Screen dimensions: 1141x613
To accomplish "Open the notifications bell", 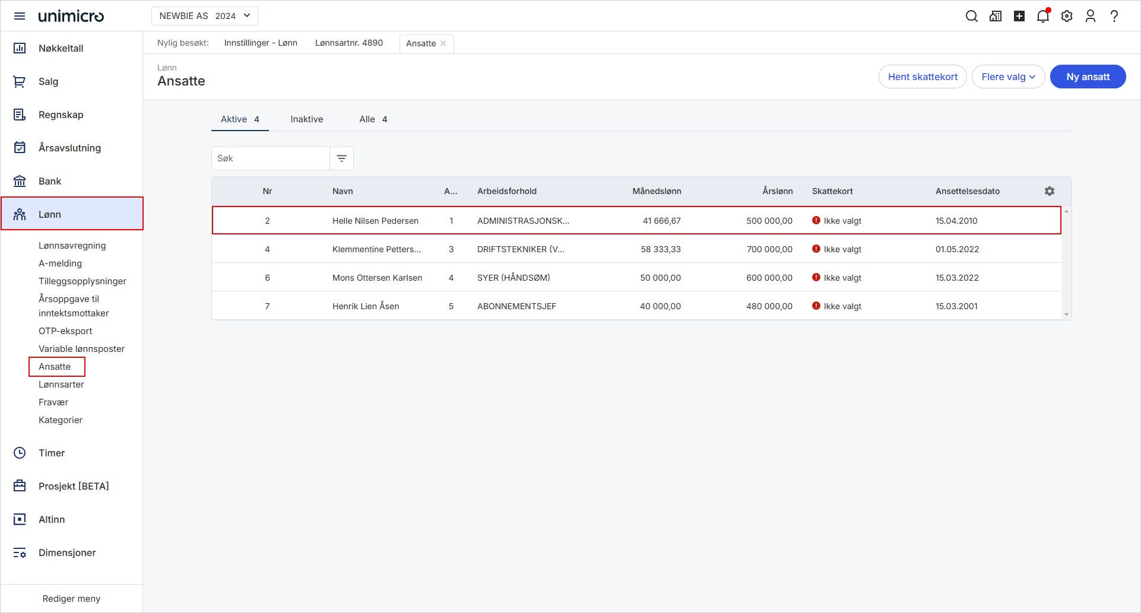I will click(1043, 16).
